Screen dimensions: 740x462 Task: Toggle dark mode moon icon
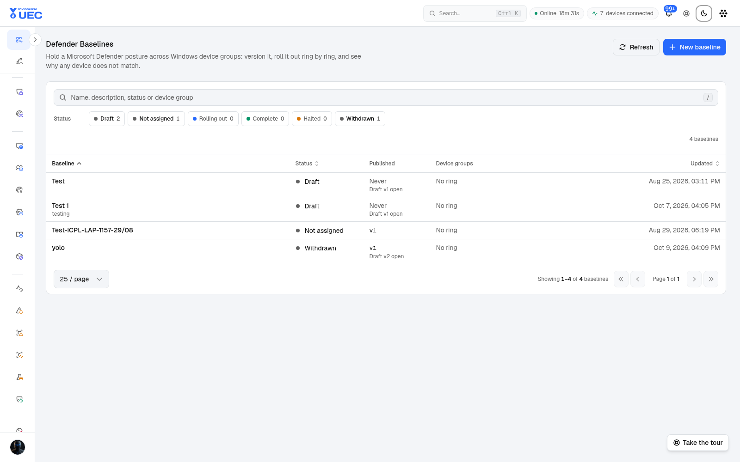click(704, 13)
